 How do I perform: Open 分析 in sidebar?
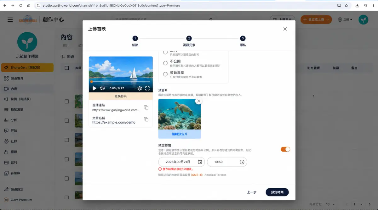tap(27, 120)
